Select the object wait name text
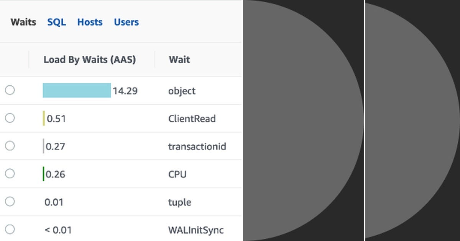460x241 pixels. pos(182,91)
